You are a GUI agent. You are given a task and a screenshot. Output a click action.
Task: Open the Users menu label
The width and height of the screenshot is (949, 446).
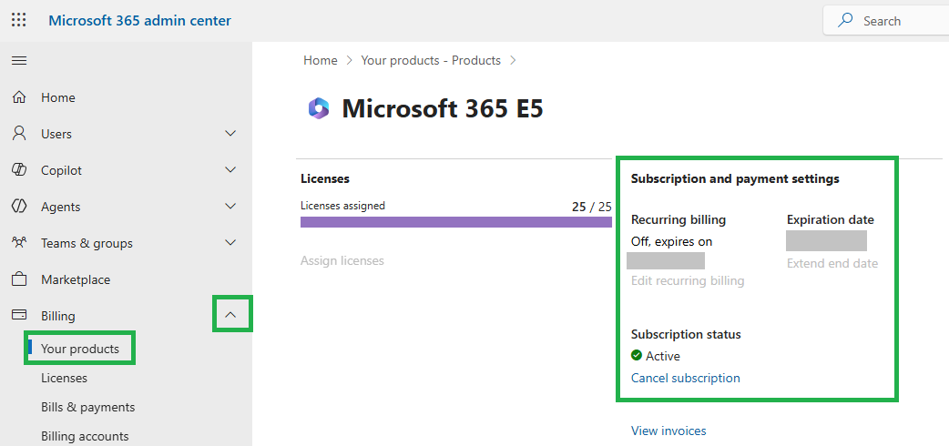click(56, 134)
